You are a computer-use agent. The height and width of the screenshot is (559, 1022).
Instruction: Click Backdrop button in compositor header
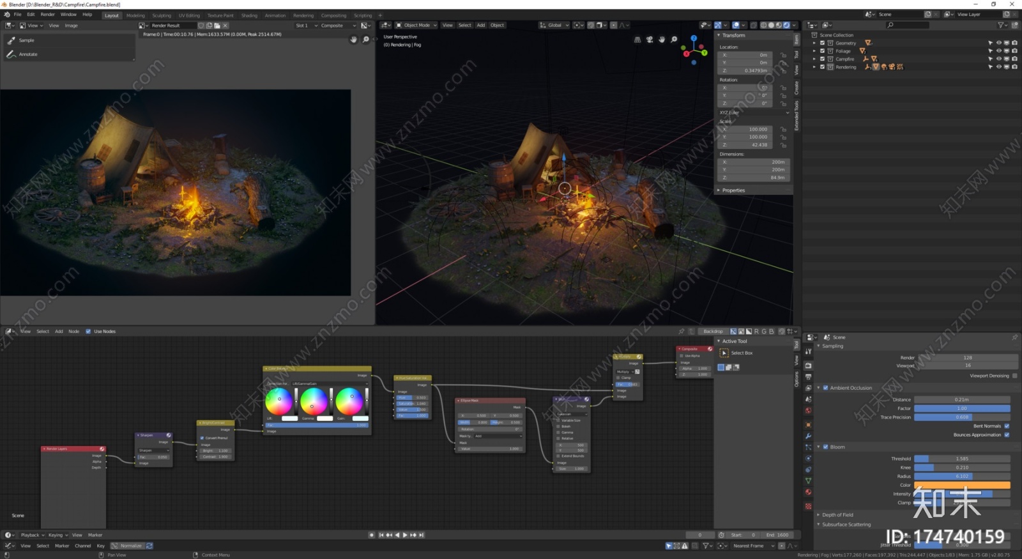(x=713, y=332)
